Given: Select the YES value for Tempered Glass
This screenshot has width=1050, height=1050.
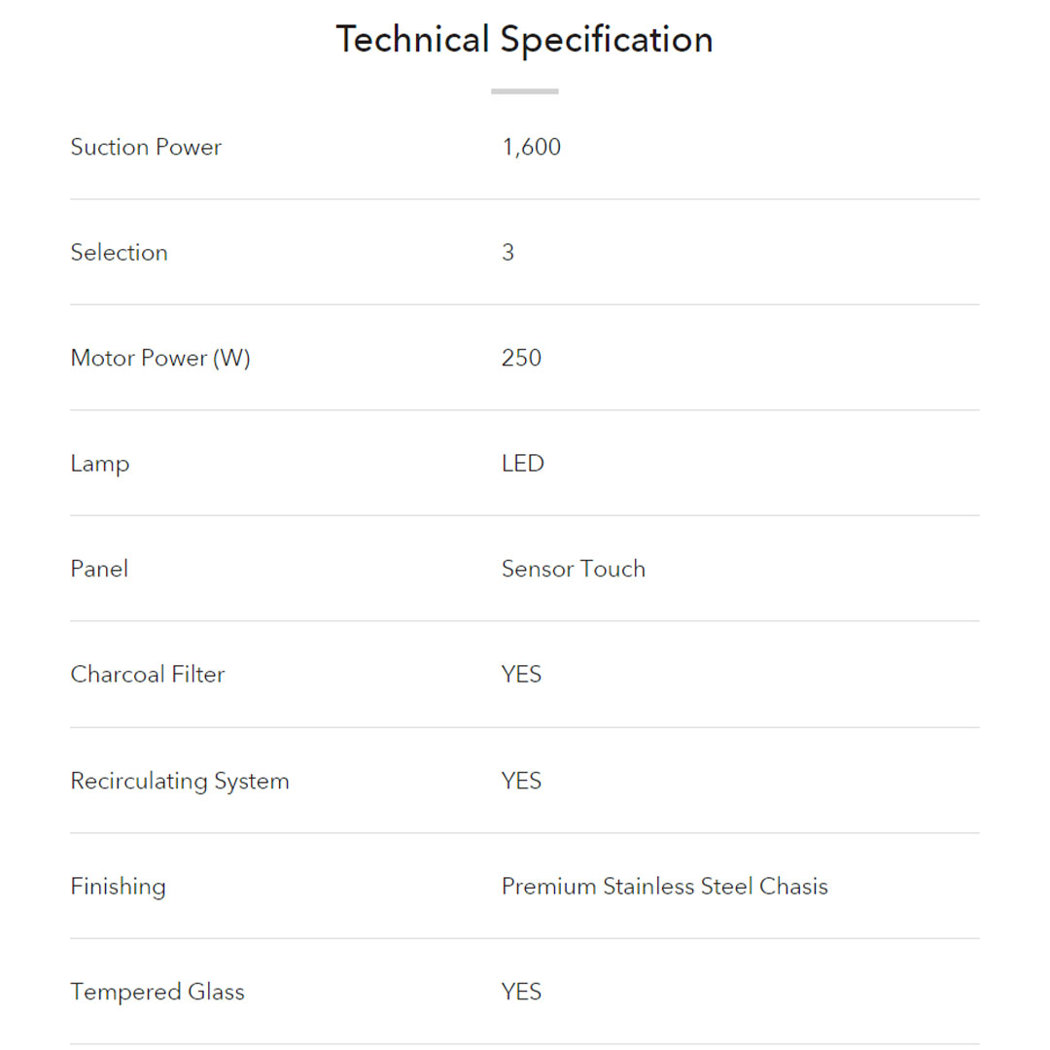Looking at the screenshot, I should 521,992.
